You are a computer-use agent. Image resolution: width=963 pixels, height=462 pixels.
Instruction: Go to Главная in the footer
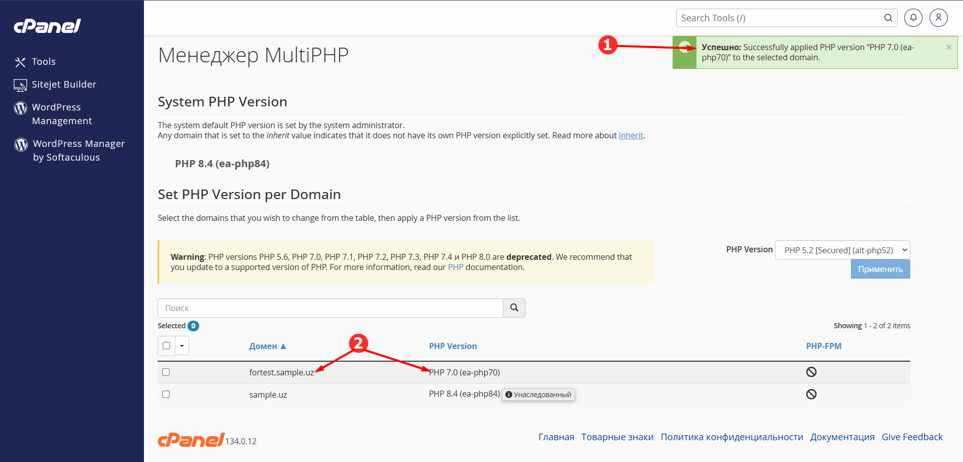click(x=557, y=437)
